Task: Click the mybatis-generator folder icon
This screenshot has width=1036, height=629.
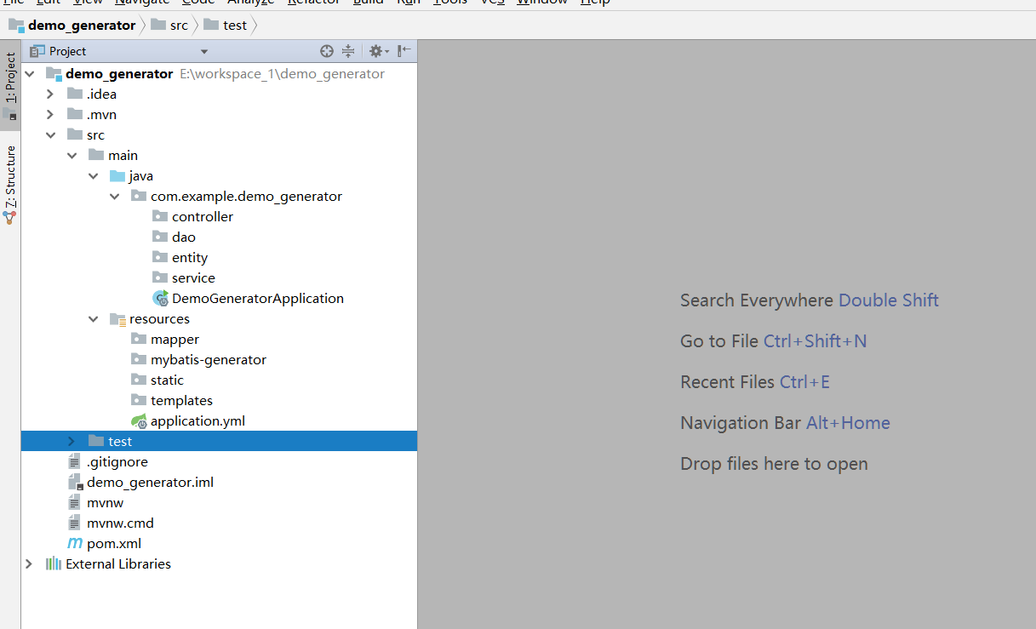Action: click(139, 359)
